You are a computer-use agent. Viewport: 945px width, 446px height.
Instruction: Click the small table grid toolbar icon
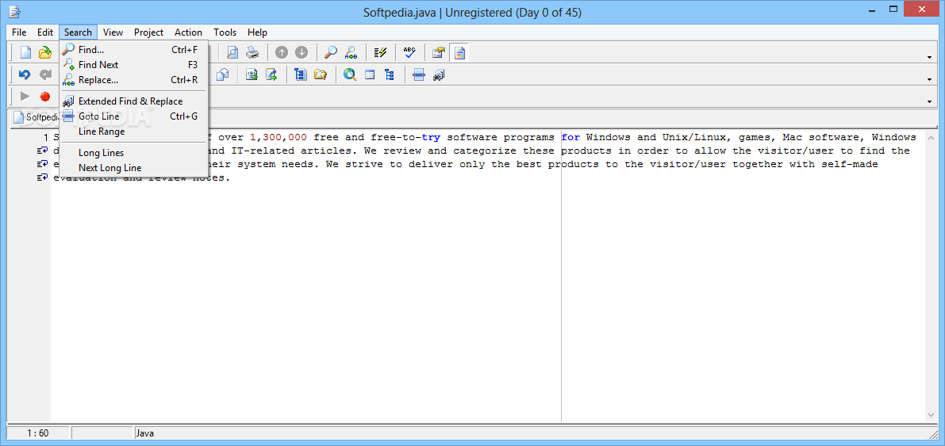370,74
